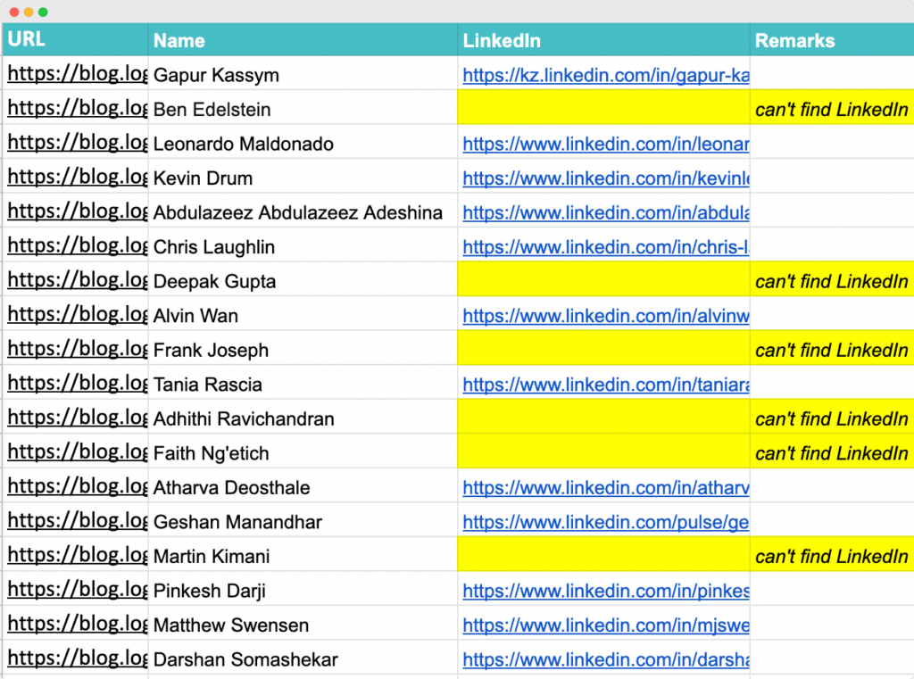914x679 pixels.
Task: Open the blog URL in Adhithi Ravichandran's row
Action: [77, 418]
